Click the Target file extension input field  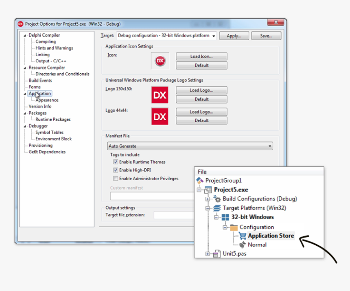point(175,215)
